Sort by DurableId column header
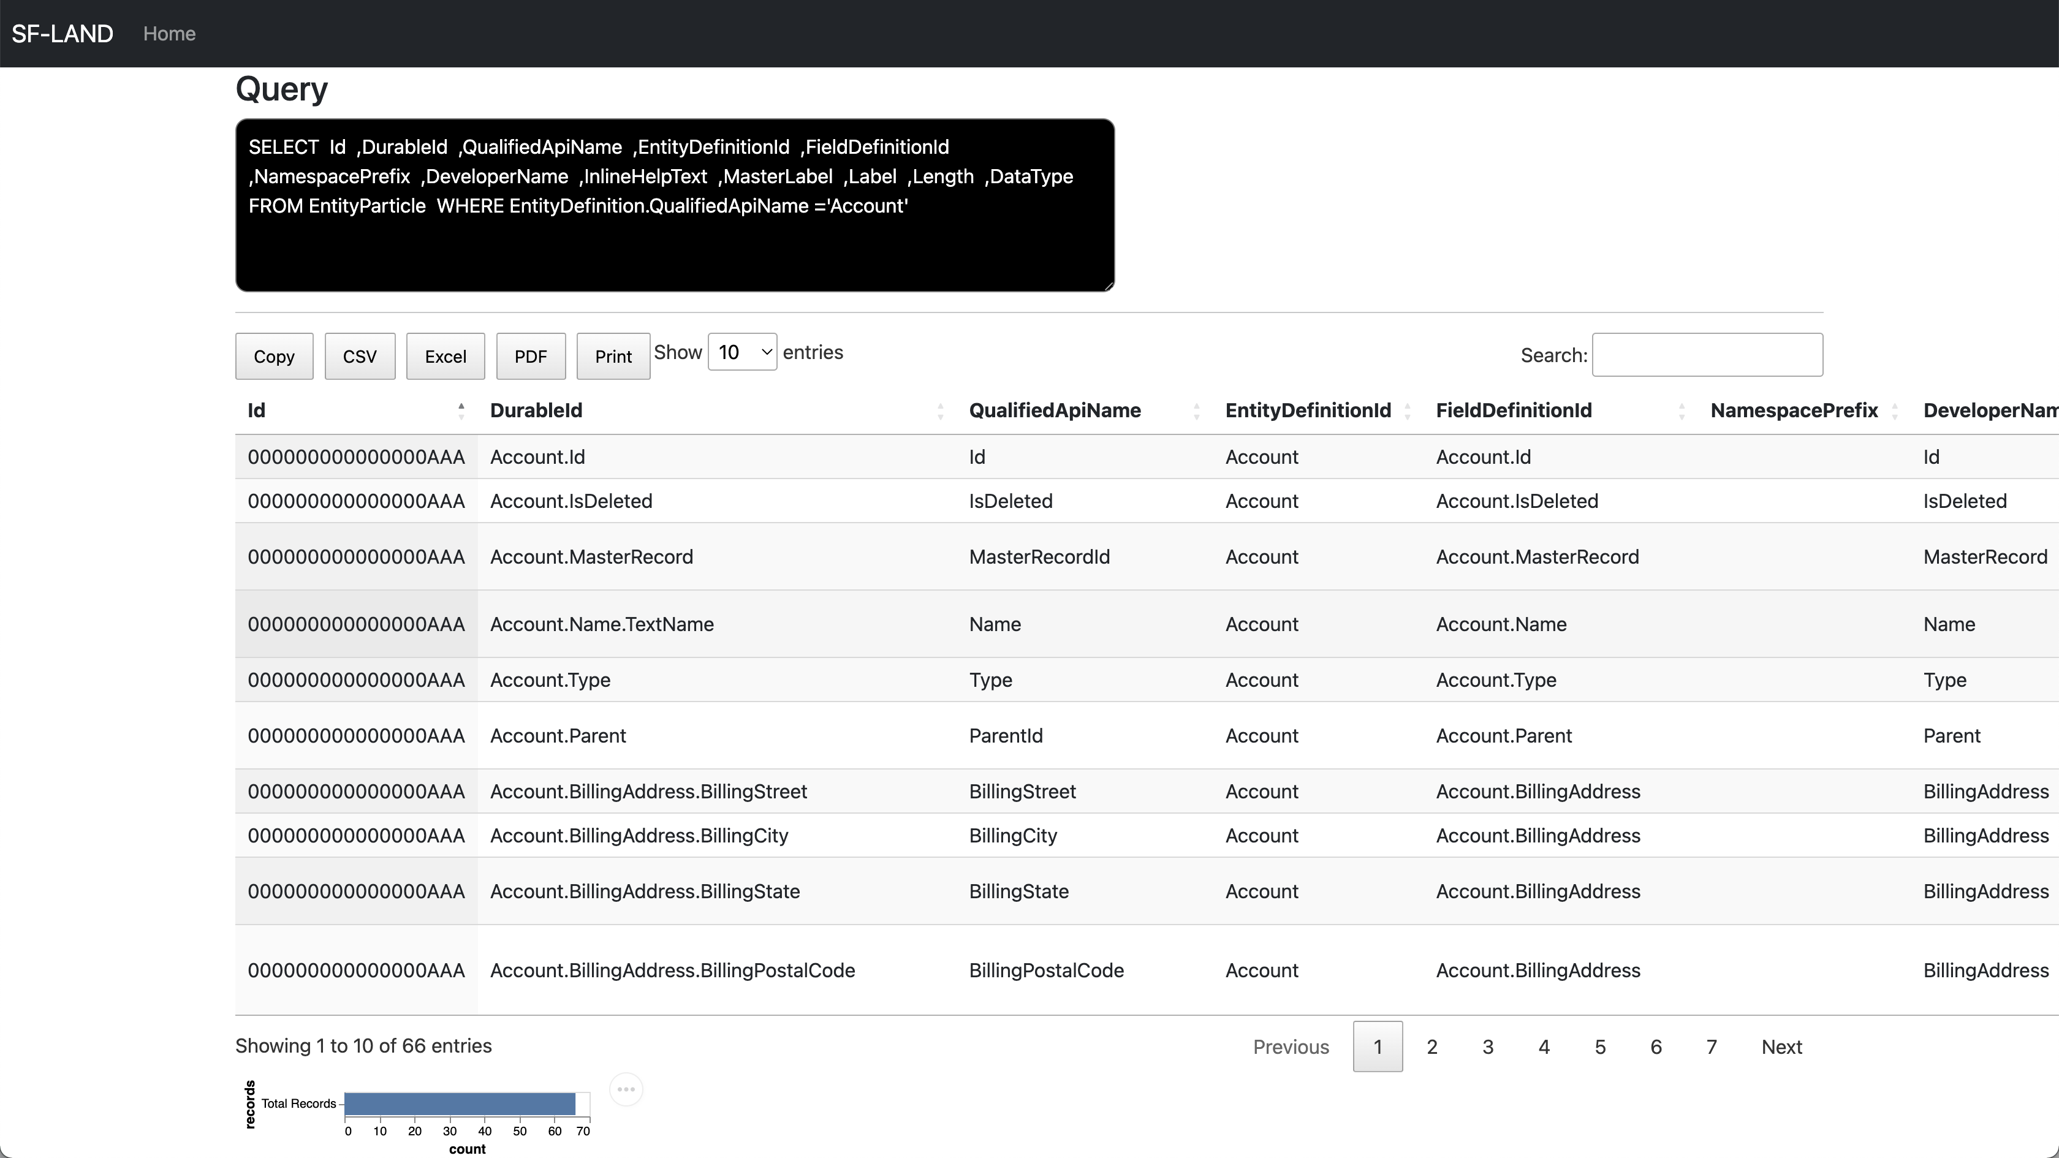This screenshot has height=1158, width=2059. point(536,411)
